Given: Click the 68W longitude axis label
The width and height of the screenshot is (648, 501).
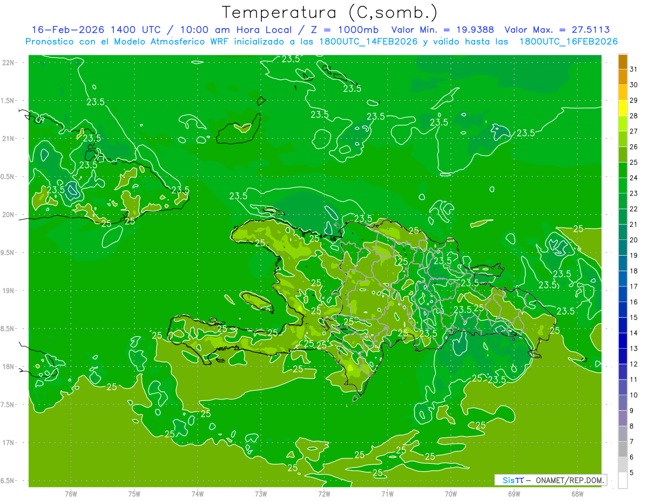Looking at the screenshot, I should (x=577, y=494).
